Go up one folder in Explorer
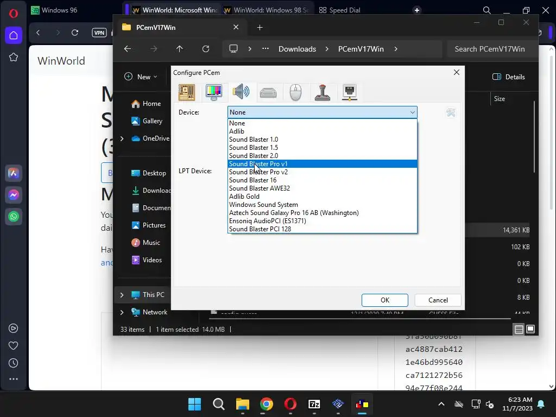This screenshot has width=556, height=417. point(179,49)
